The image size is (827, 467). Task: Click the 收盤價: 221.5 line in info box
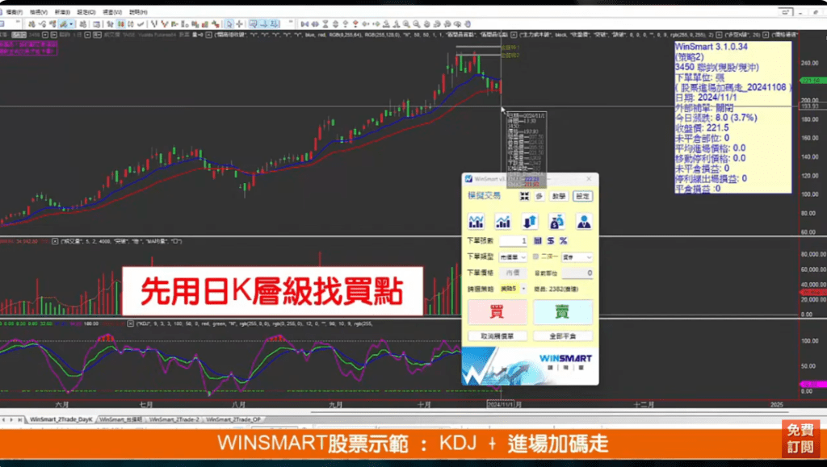(702, 128)
